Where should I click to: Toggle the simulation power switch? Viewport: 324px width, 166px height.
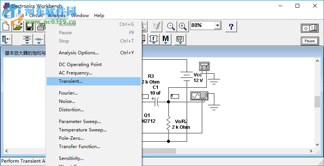[x=310, y=28]
